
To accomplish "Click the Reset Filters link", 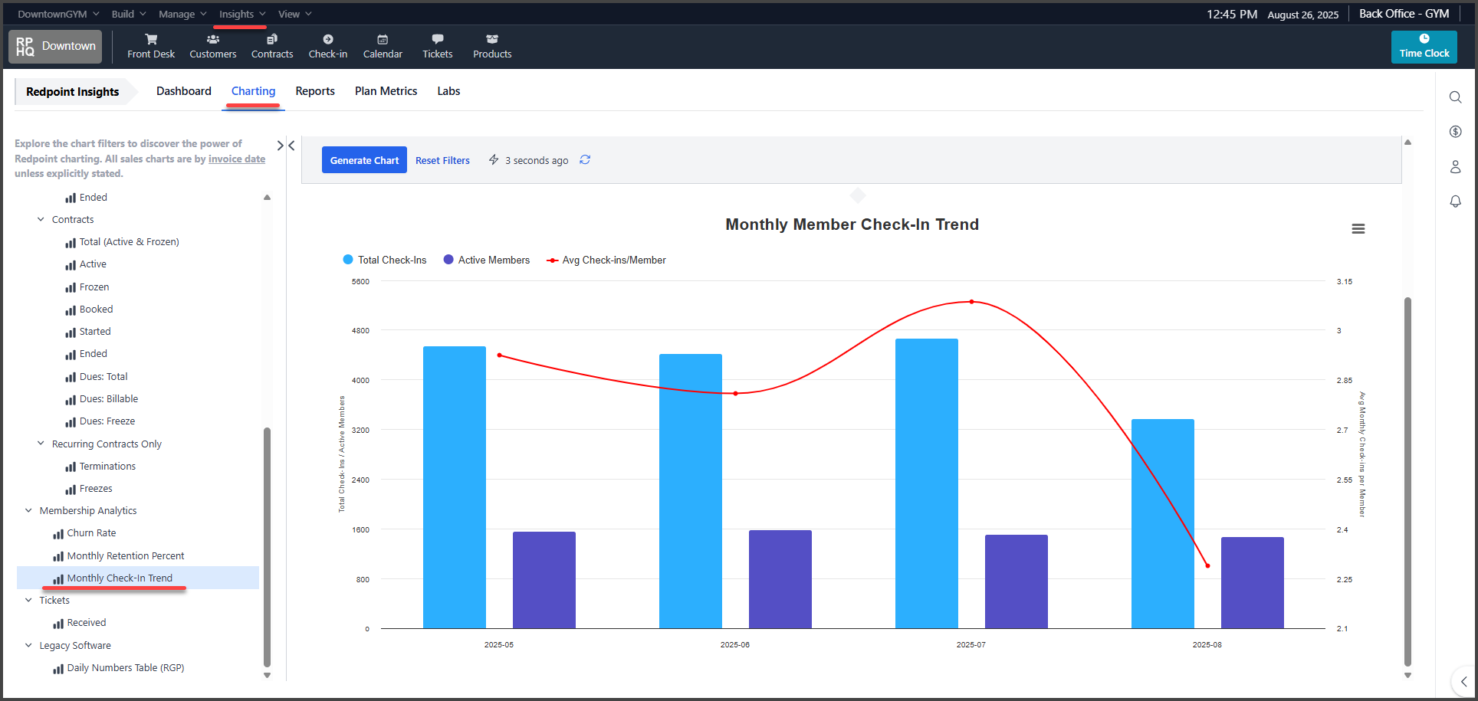I will pos(442,160).
